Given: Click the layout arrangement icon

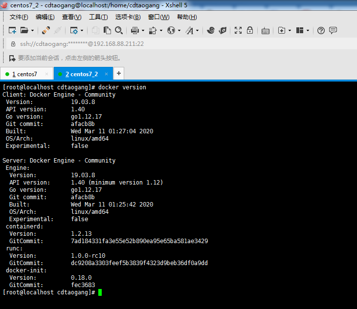Looking at the screenshot, I should point(300,30).
